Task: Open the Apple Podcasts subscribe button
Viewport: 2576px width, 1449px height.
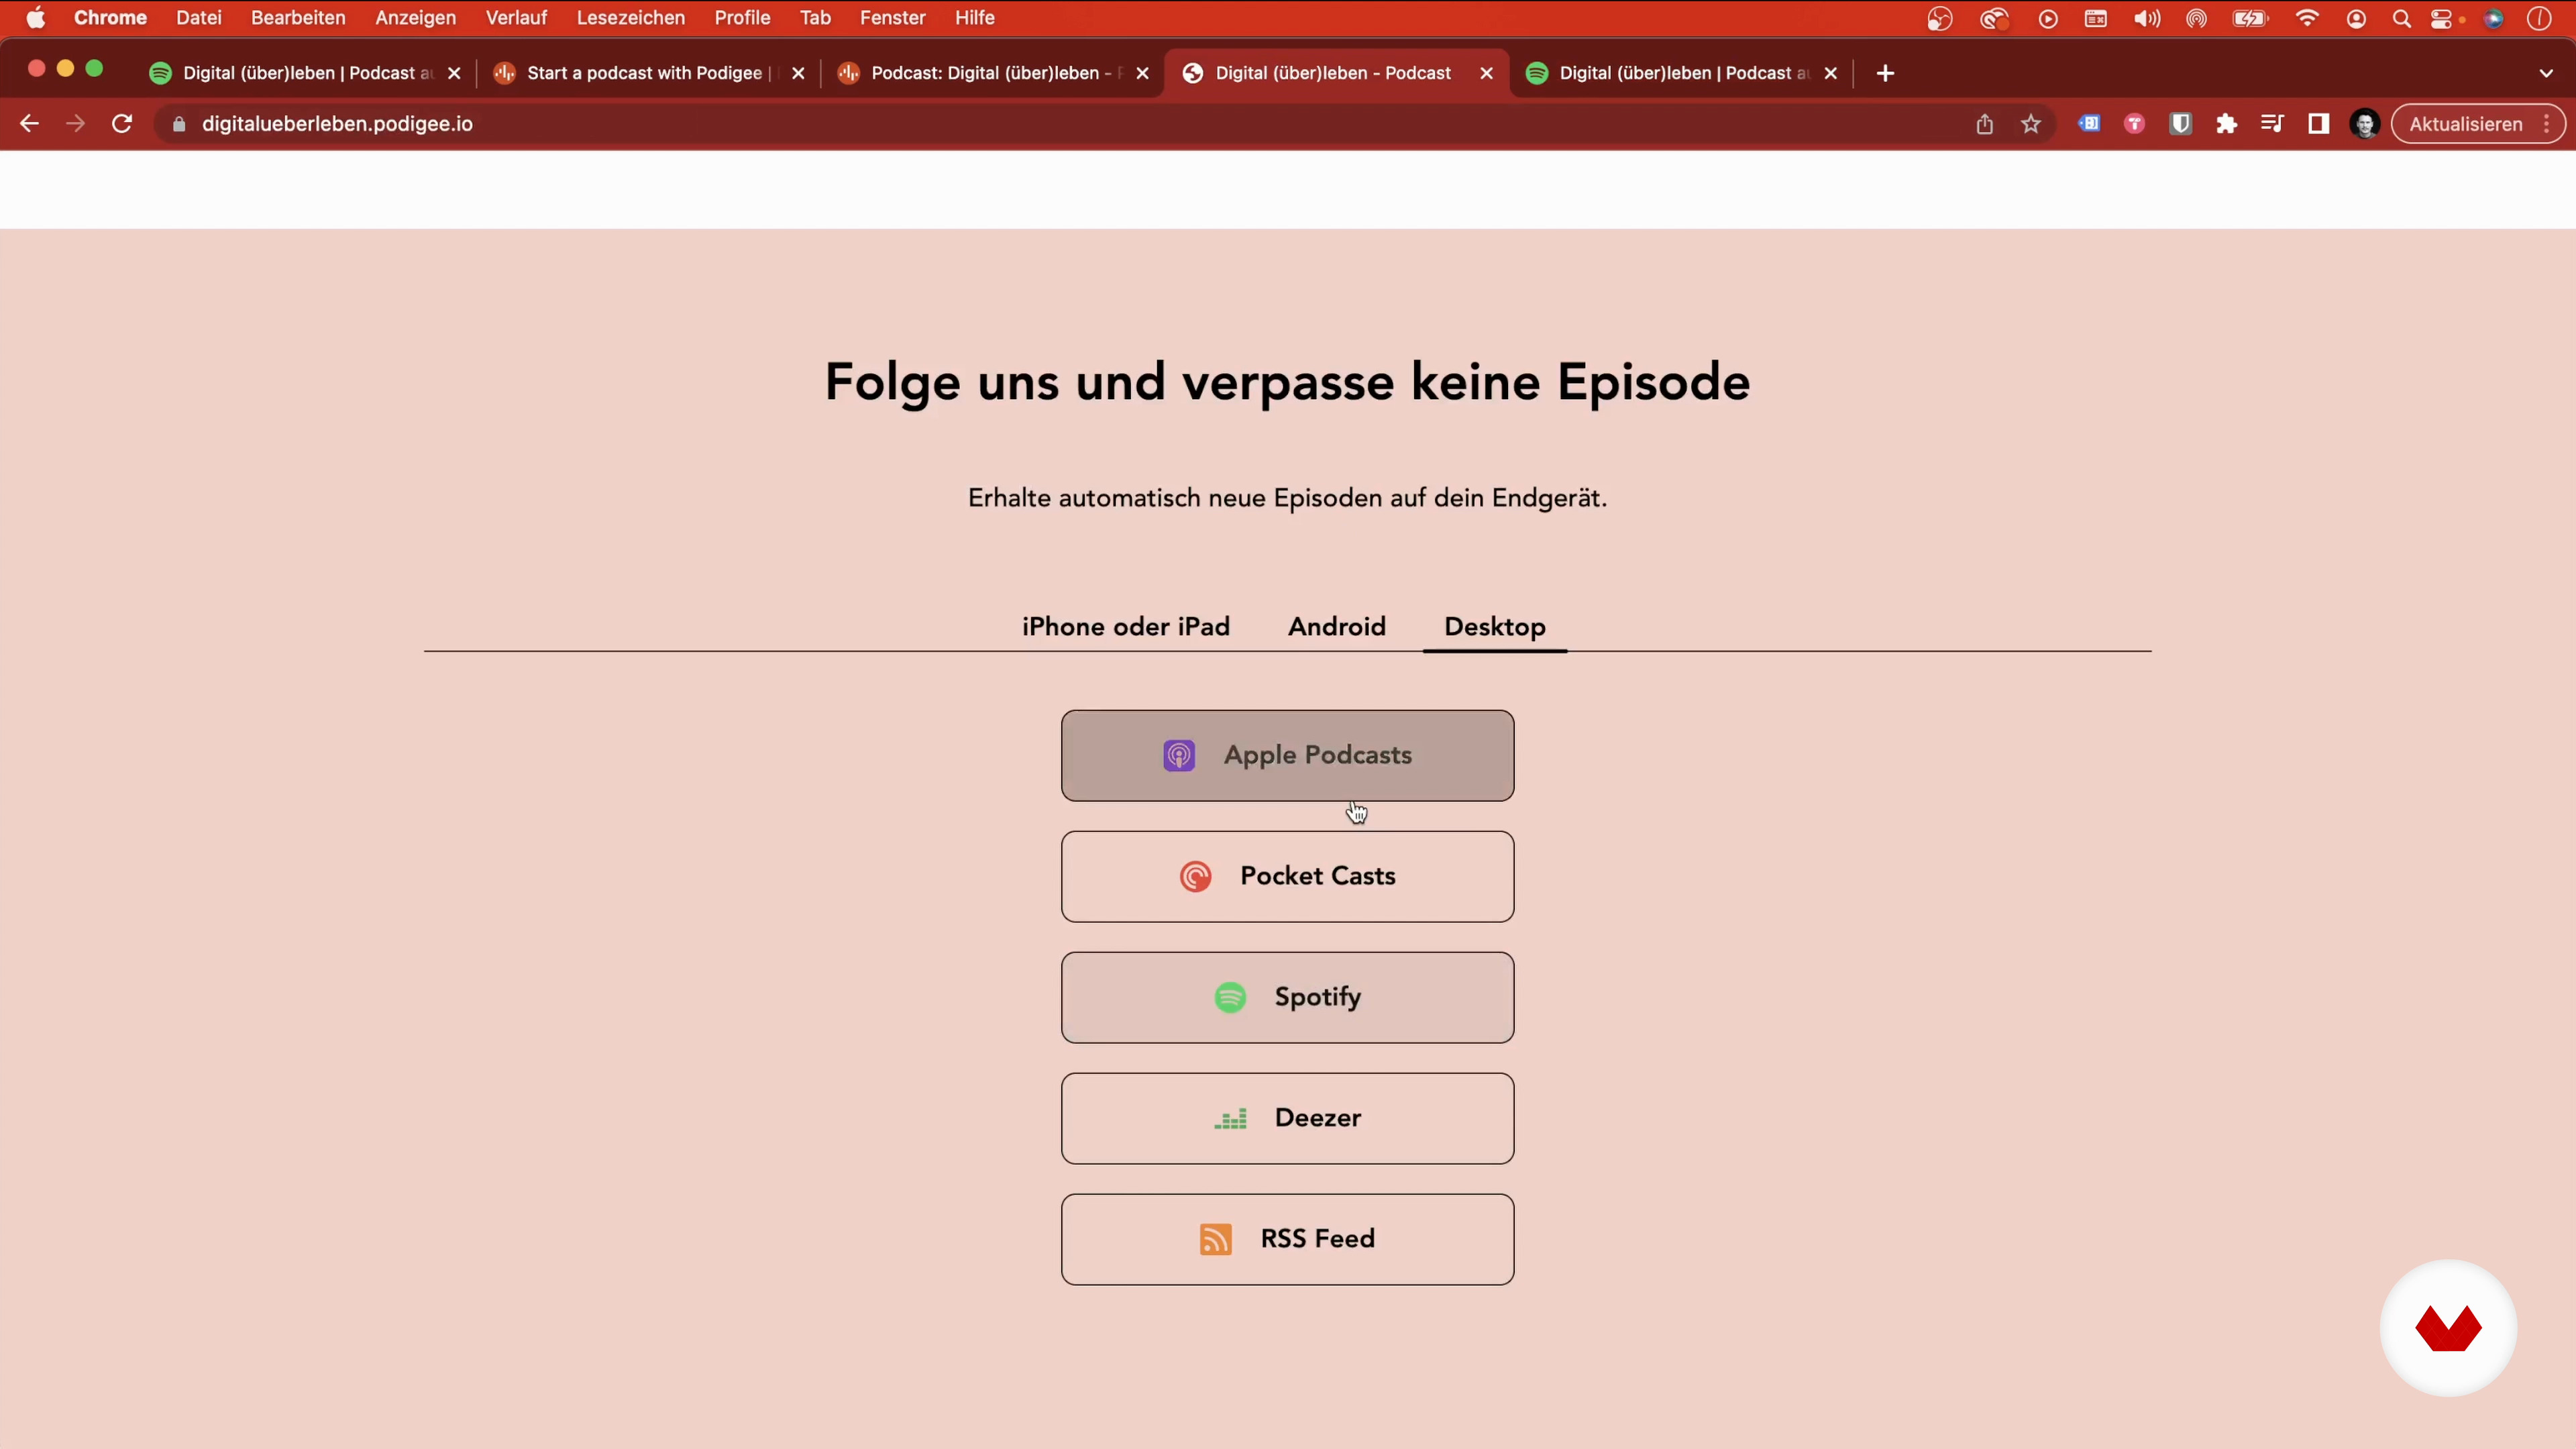Action: coord(1287,755)
